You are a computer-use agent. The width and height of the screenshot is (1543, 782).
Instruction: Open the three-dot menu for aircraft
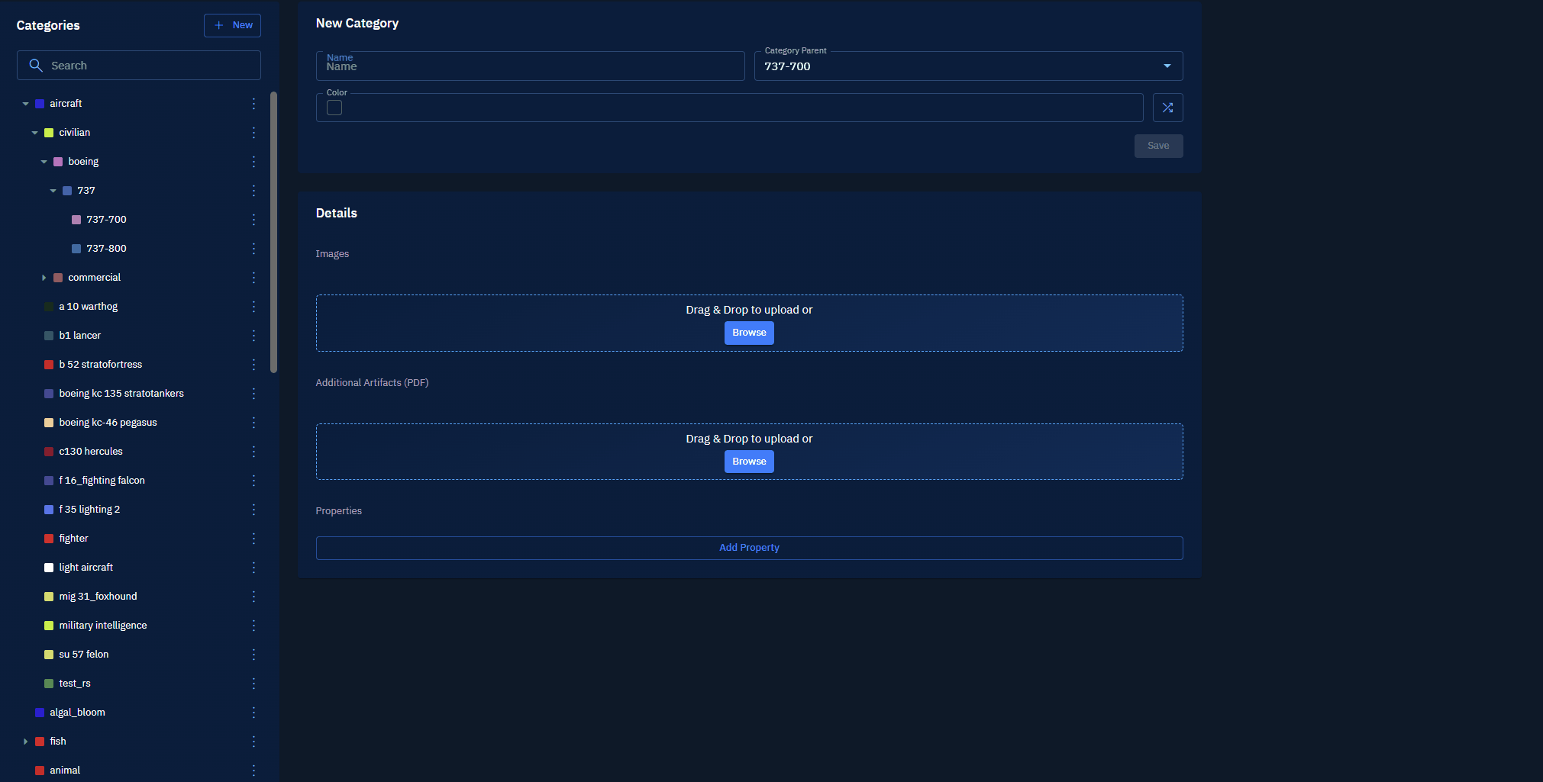[x=253, y=104]
